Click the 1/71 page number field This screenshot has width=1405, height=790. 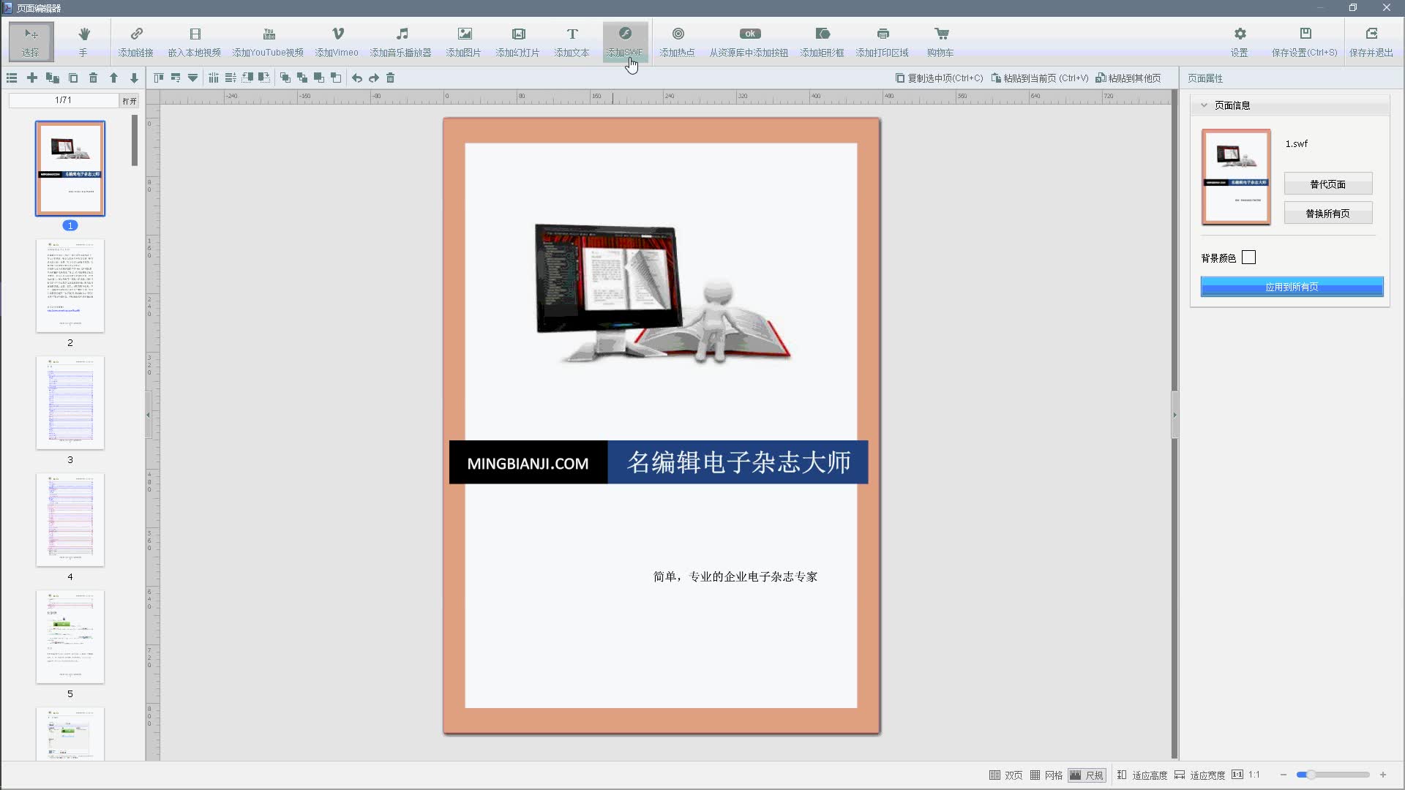(64, 100)
